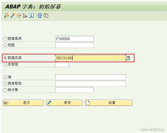Image resolution: width=167 pixels, height=133 pixels.
Task: Click the 修改 change button
Action: coord(64,103)
